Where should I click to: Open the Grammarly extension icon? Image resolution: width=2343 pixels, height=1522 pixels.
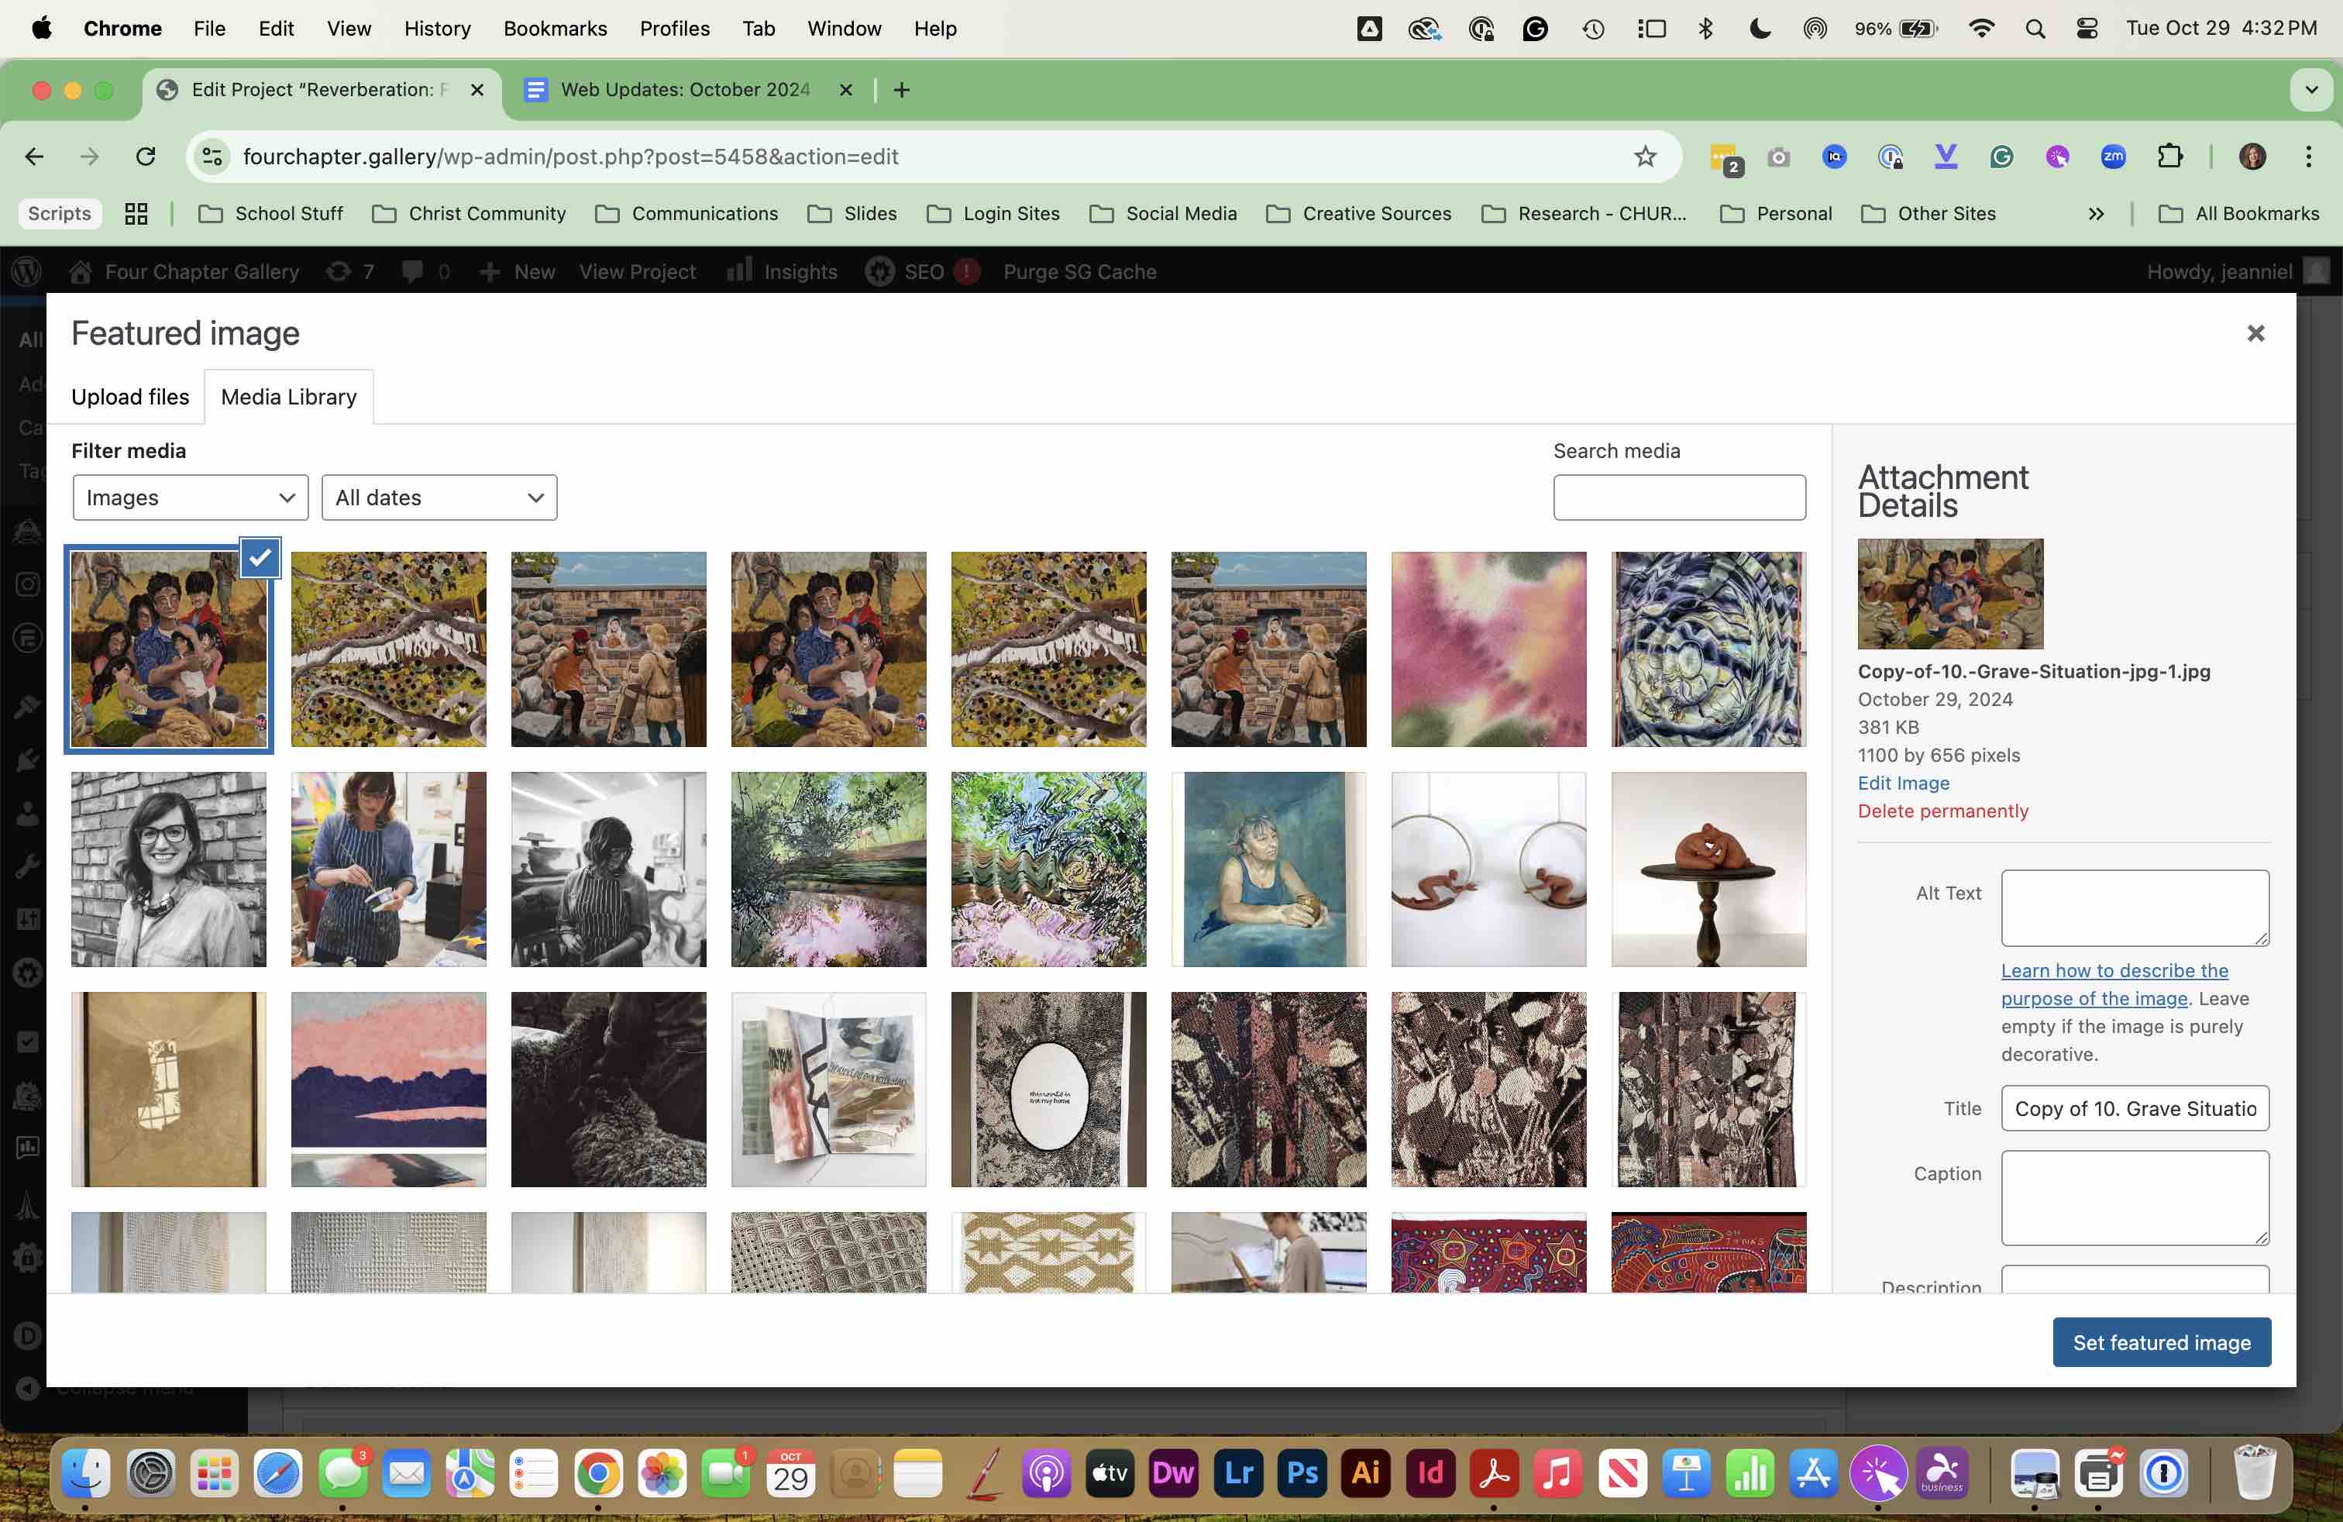pos(2001,157)
